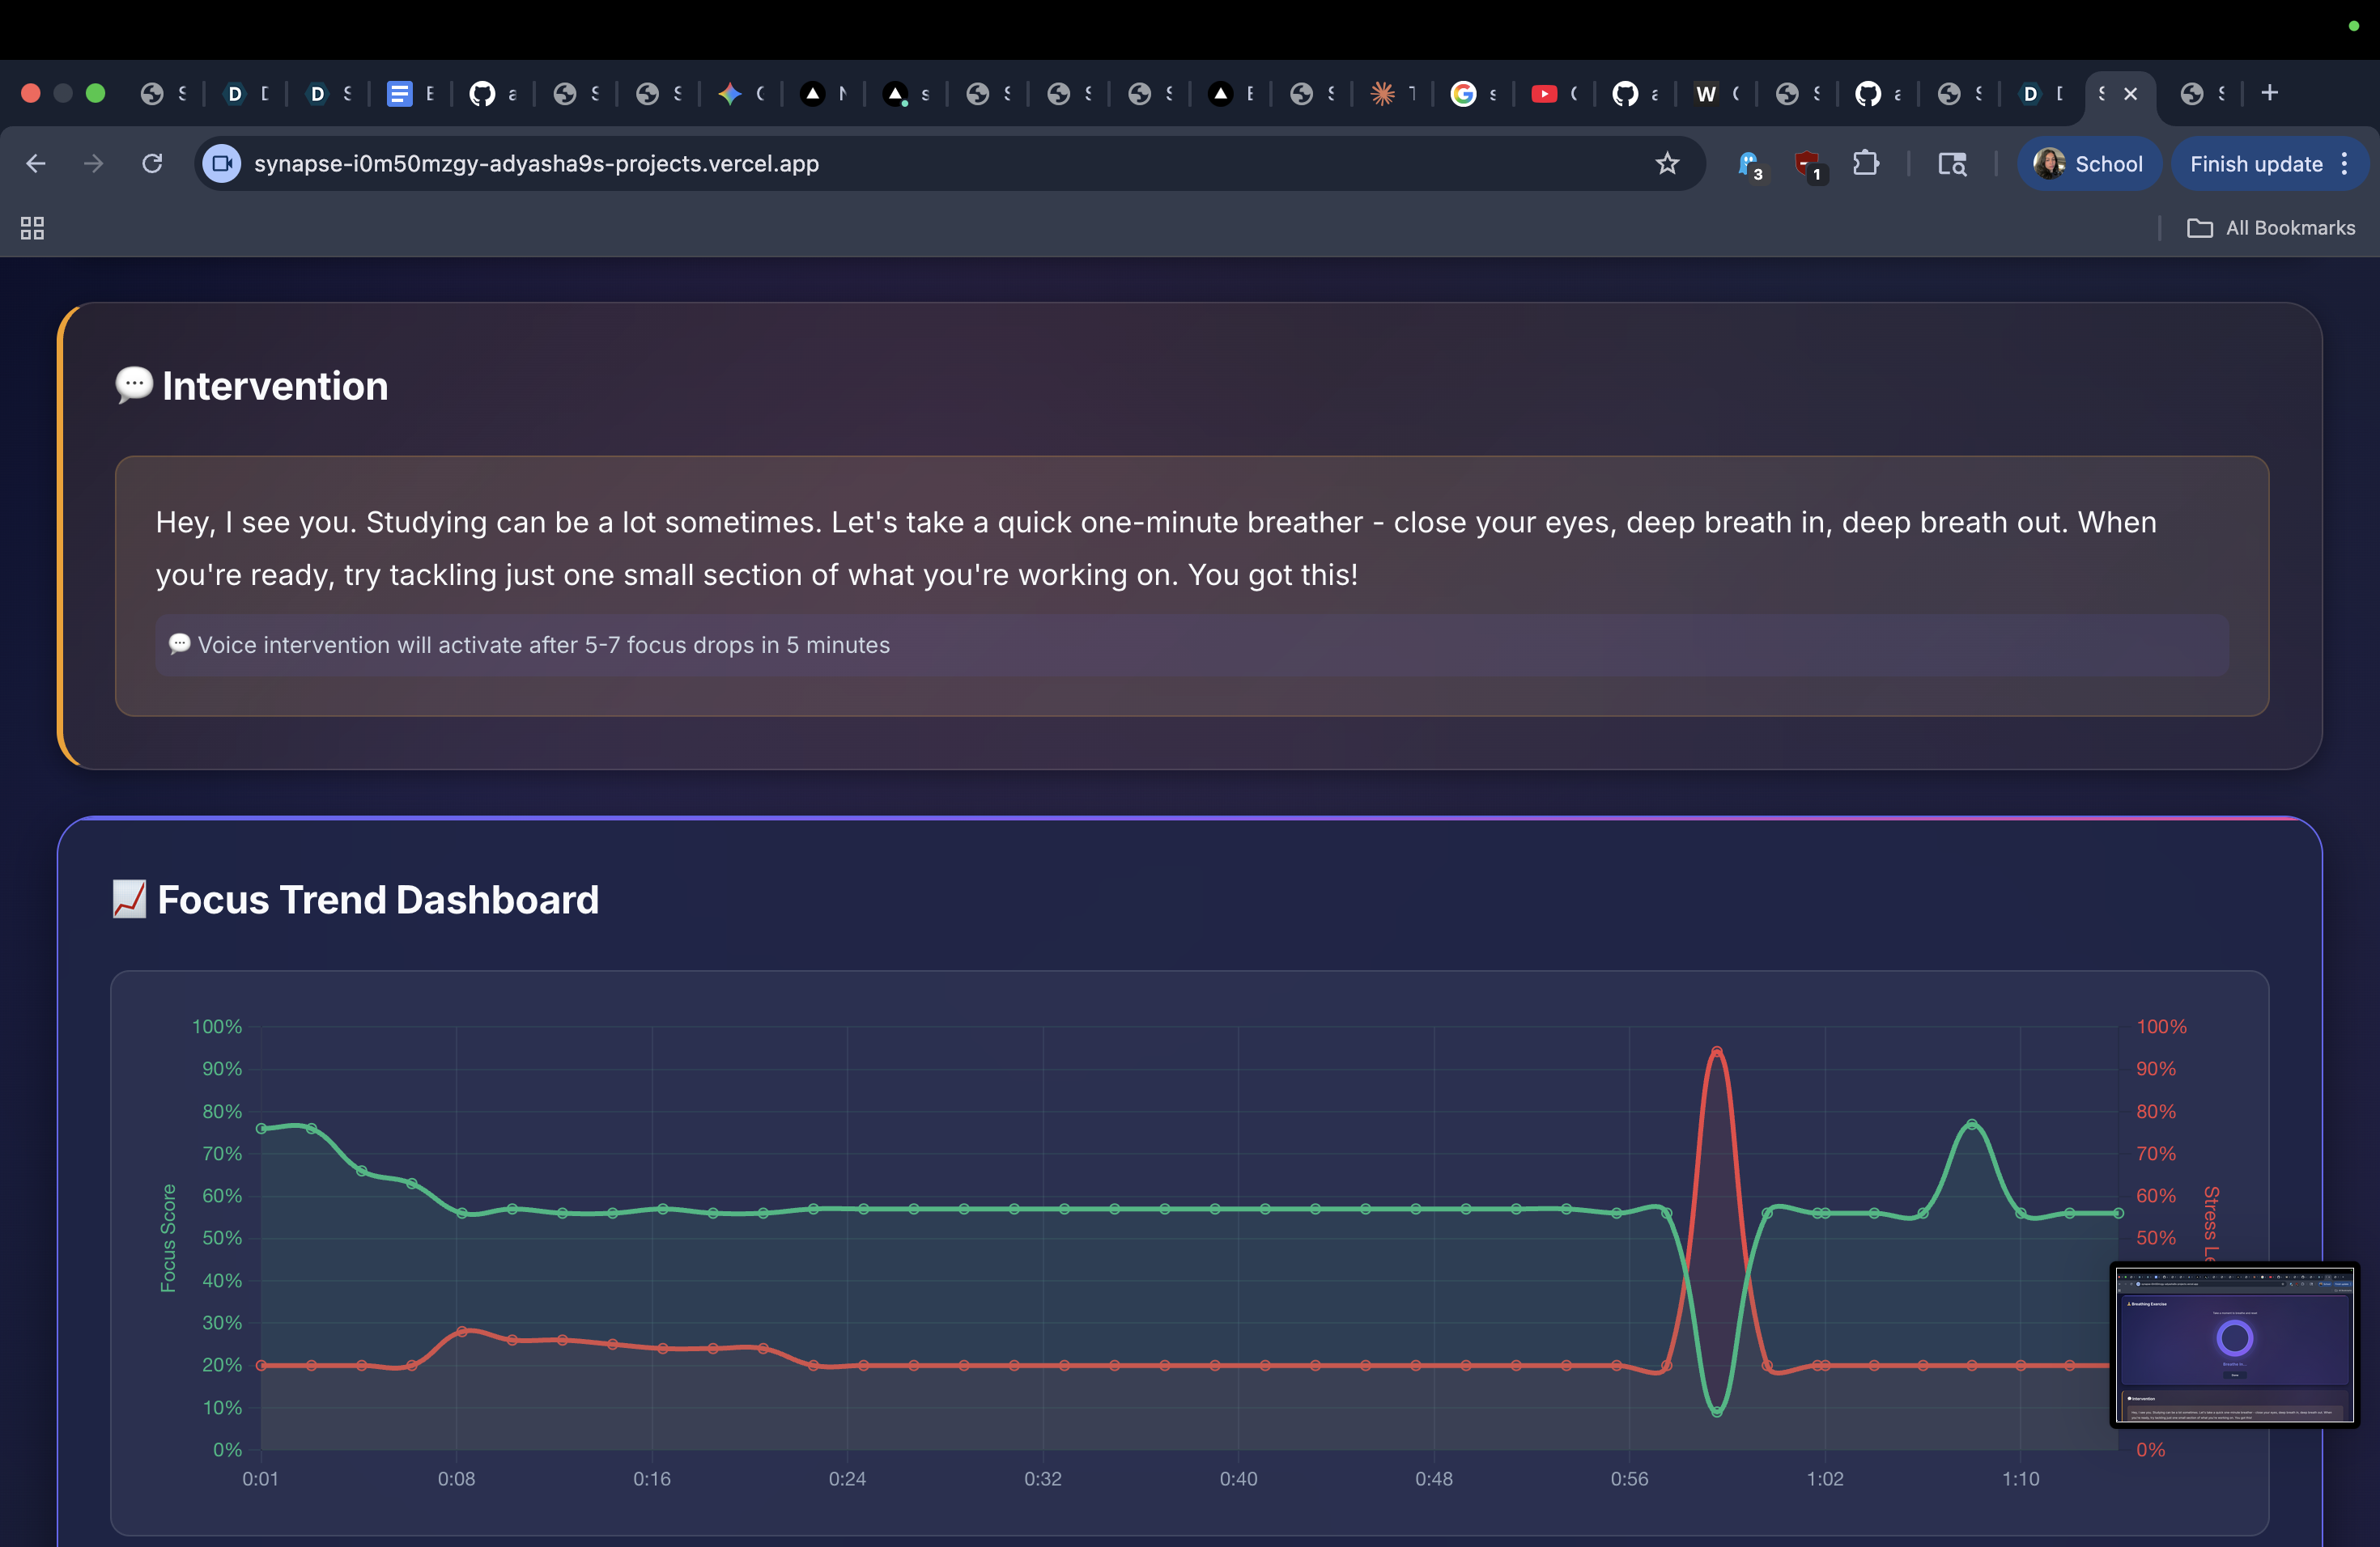Switch to the YouTube tab
Screen dimensions: 2380x1547
click(1545, 93)
